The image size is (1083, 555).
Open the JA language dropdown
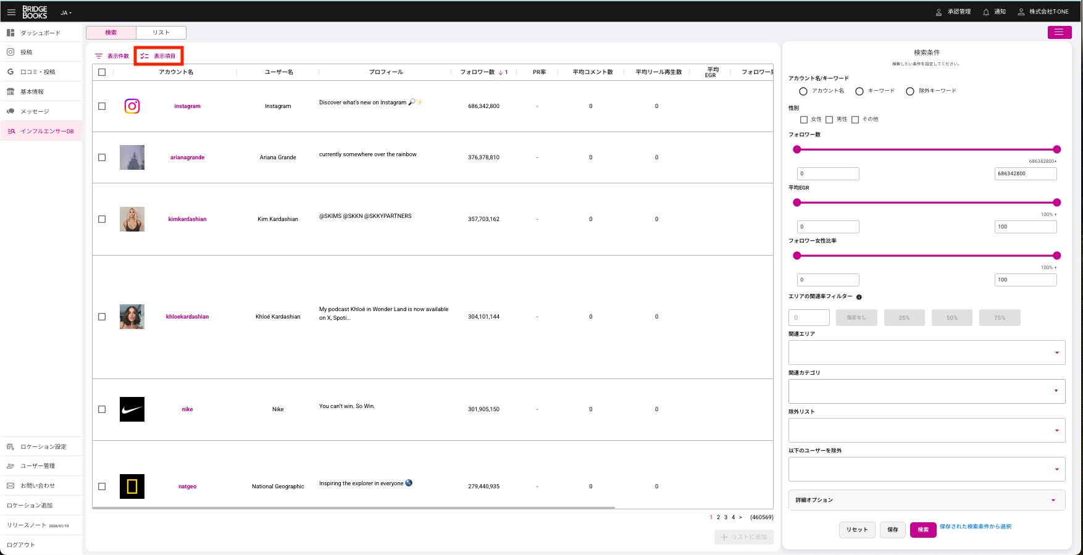pyautogui.click(x=65, y=12)
